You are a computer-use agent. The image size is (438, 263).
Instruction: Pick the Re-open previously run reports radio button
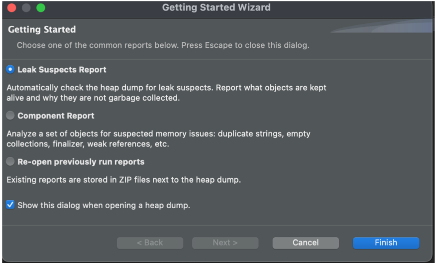click(10, 161)
